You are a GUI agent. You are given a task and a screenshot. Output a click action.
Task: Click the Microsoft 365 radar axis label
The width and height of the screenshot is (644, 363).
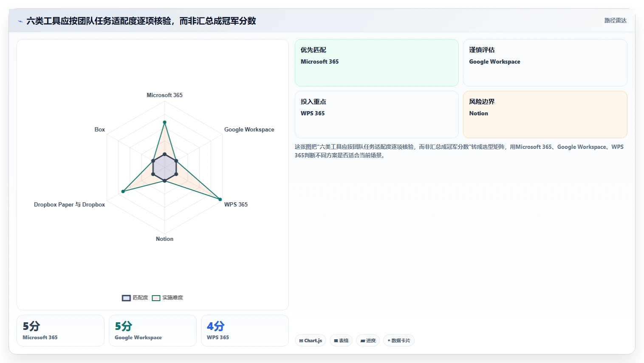click(x=165, y=95)
